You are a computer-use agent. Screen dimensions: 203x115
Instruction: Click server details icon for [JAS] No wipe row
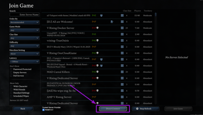pos(122,90)
